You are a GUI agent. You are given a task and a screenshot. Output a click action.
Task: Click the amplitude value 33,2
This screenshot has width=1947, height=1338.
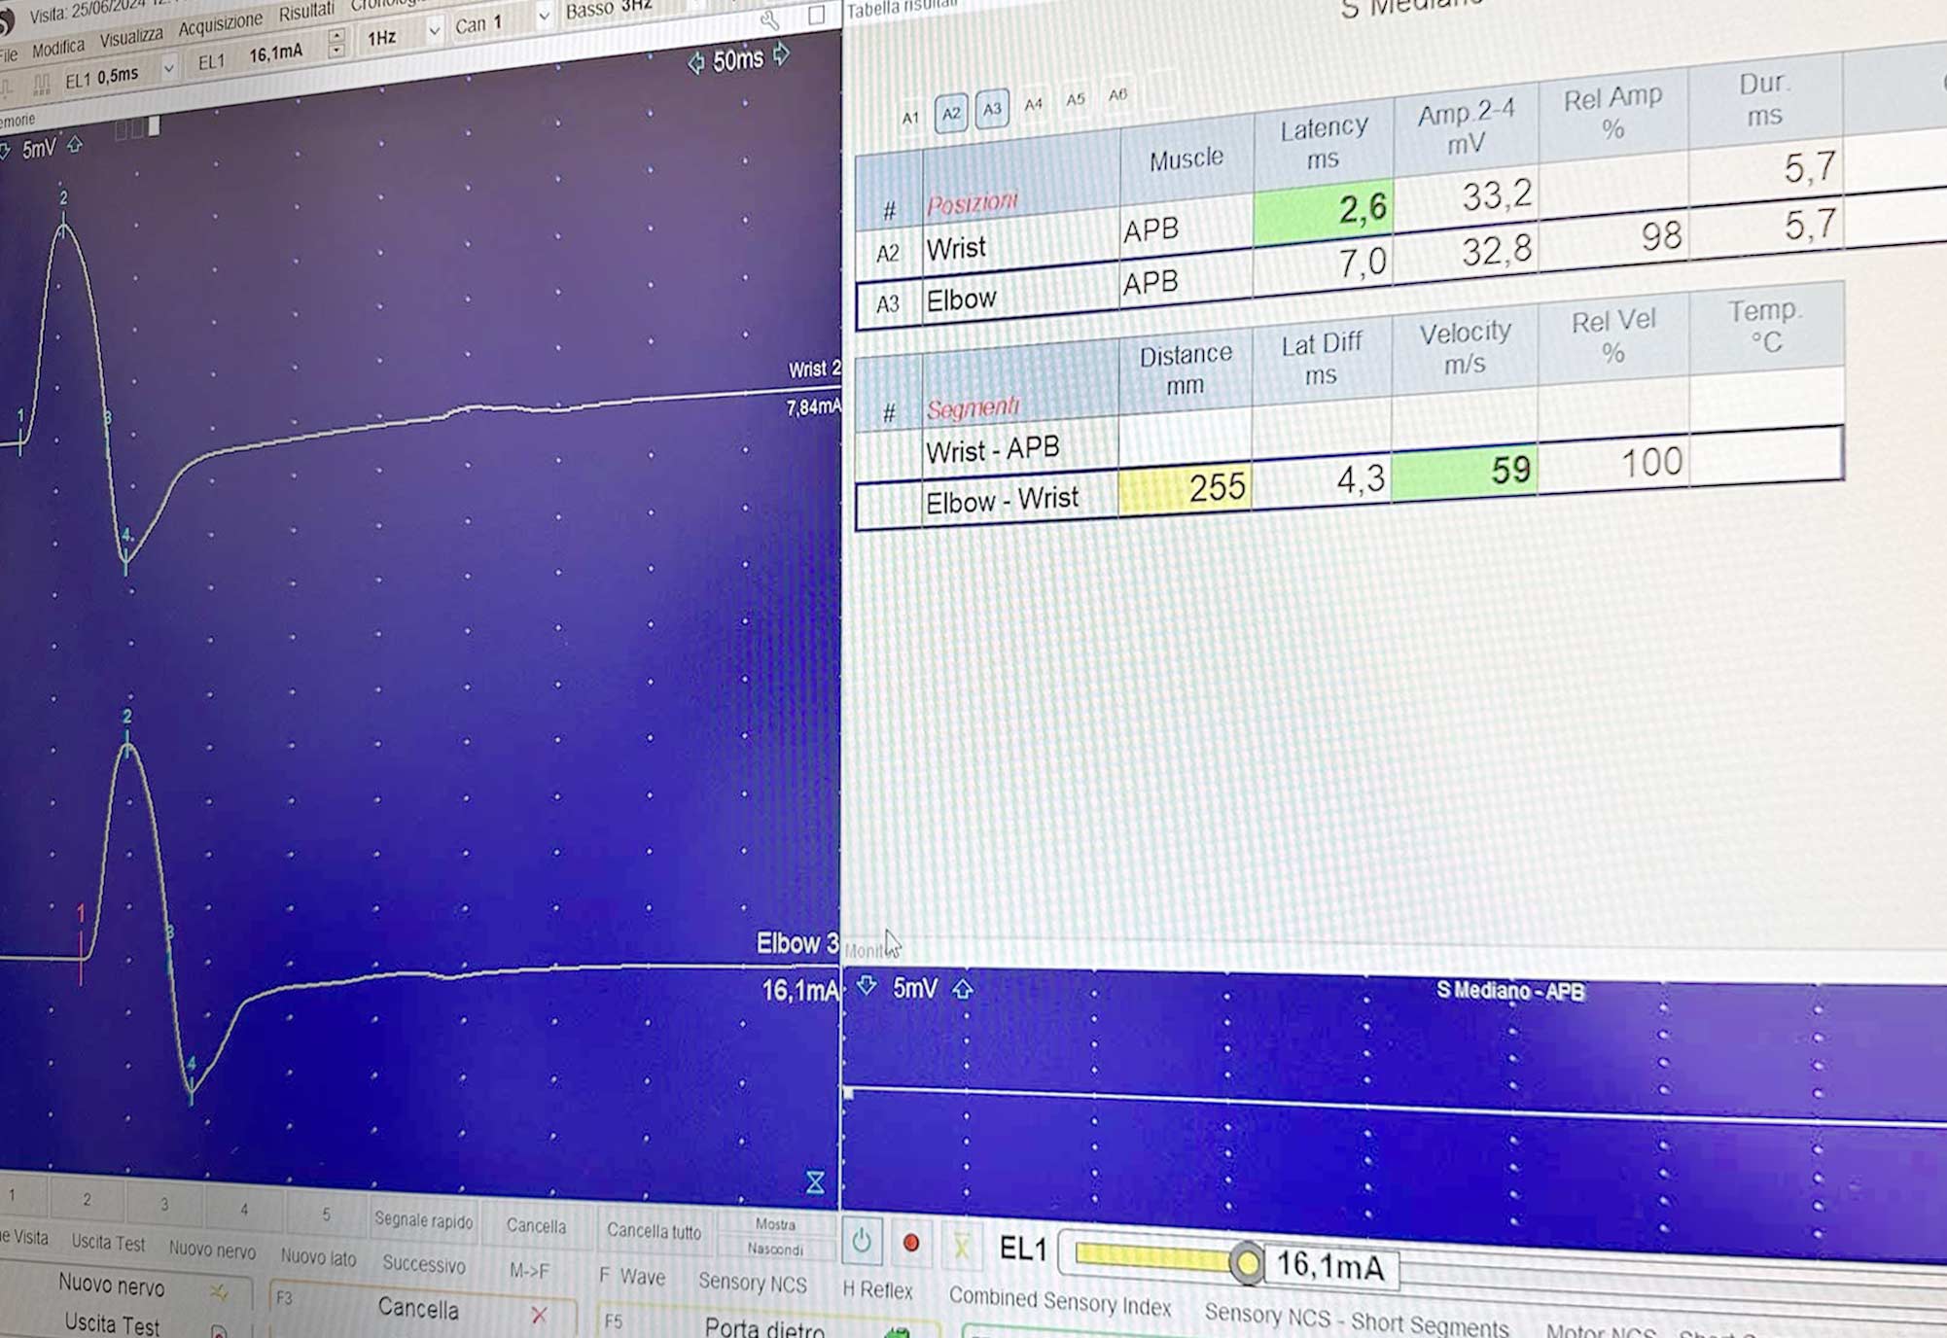[x=1497, y=195]
